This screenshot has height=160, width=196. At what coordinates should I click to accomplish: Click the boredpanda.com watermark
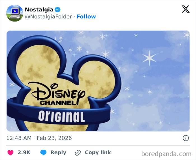[x=166, y=154]
